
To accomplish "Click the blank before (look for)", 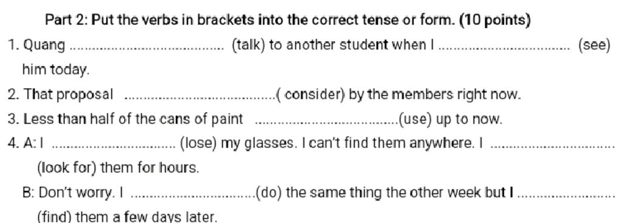I will click(x=552, y=147).
